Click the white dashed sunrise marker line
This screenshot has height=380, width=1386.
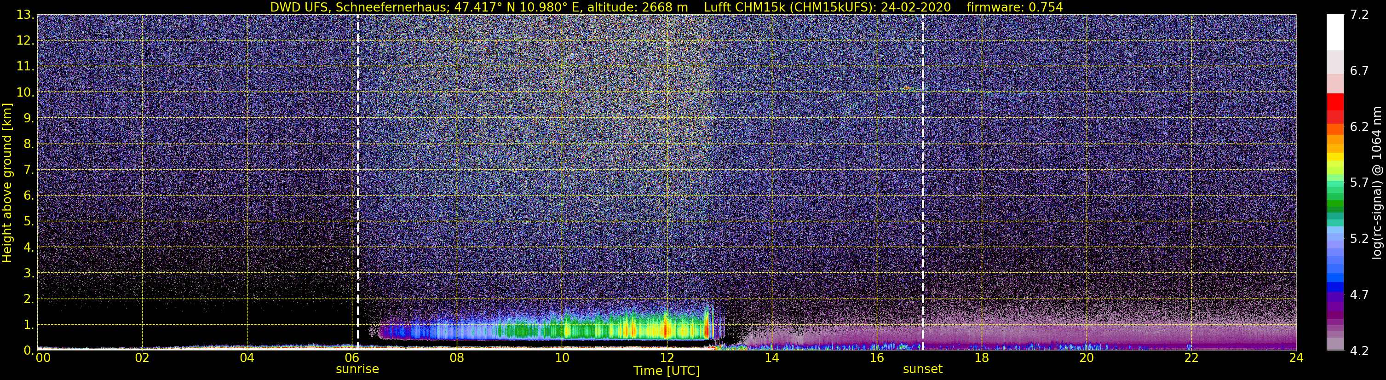pos(358,182)
